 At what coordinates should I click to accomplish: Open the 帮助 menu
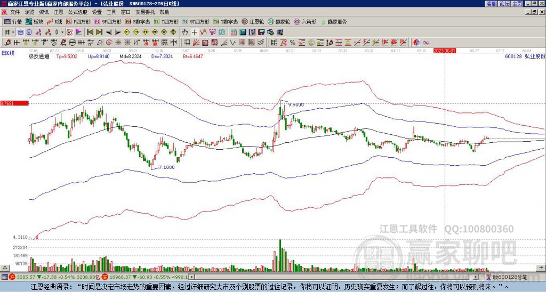point(164,12)
